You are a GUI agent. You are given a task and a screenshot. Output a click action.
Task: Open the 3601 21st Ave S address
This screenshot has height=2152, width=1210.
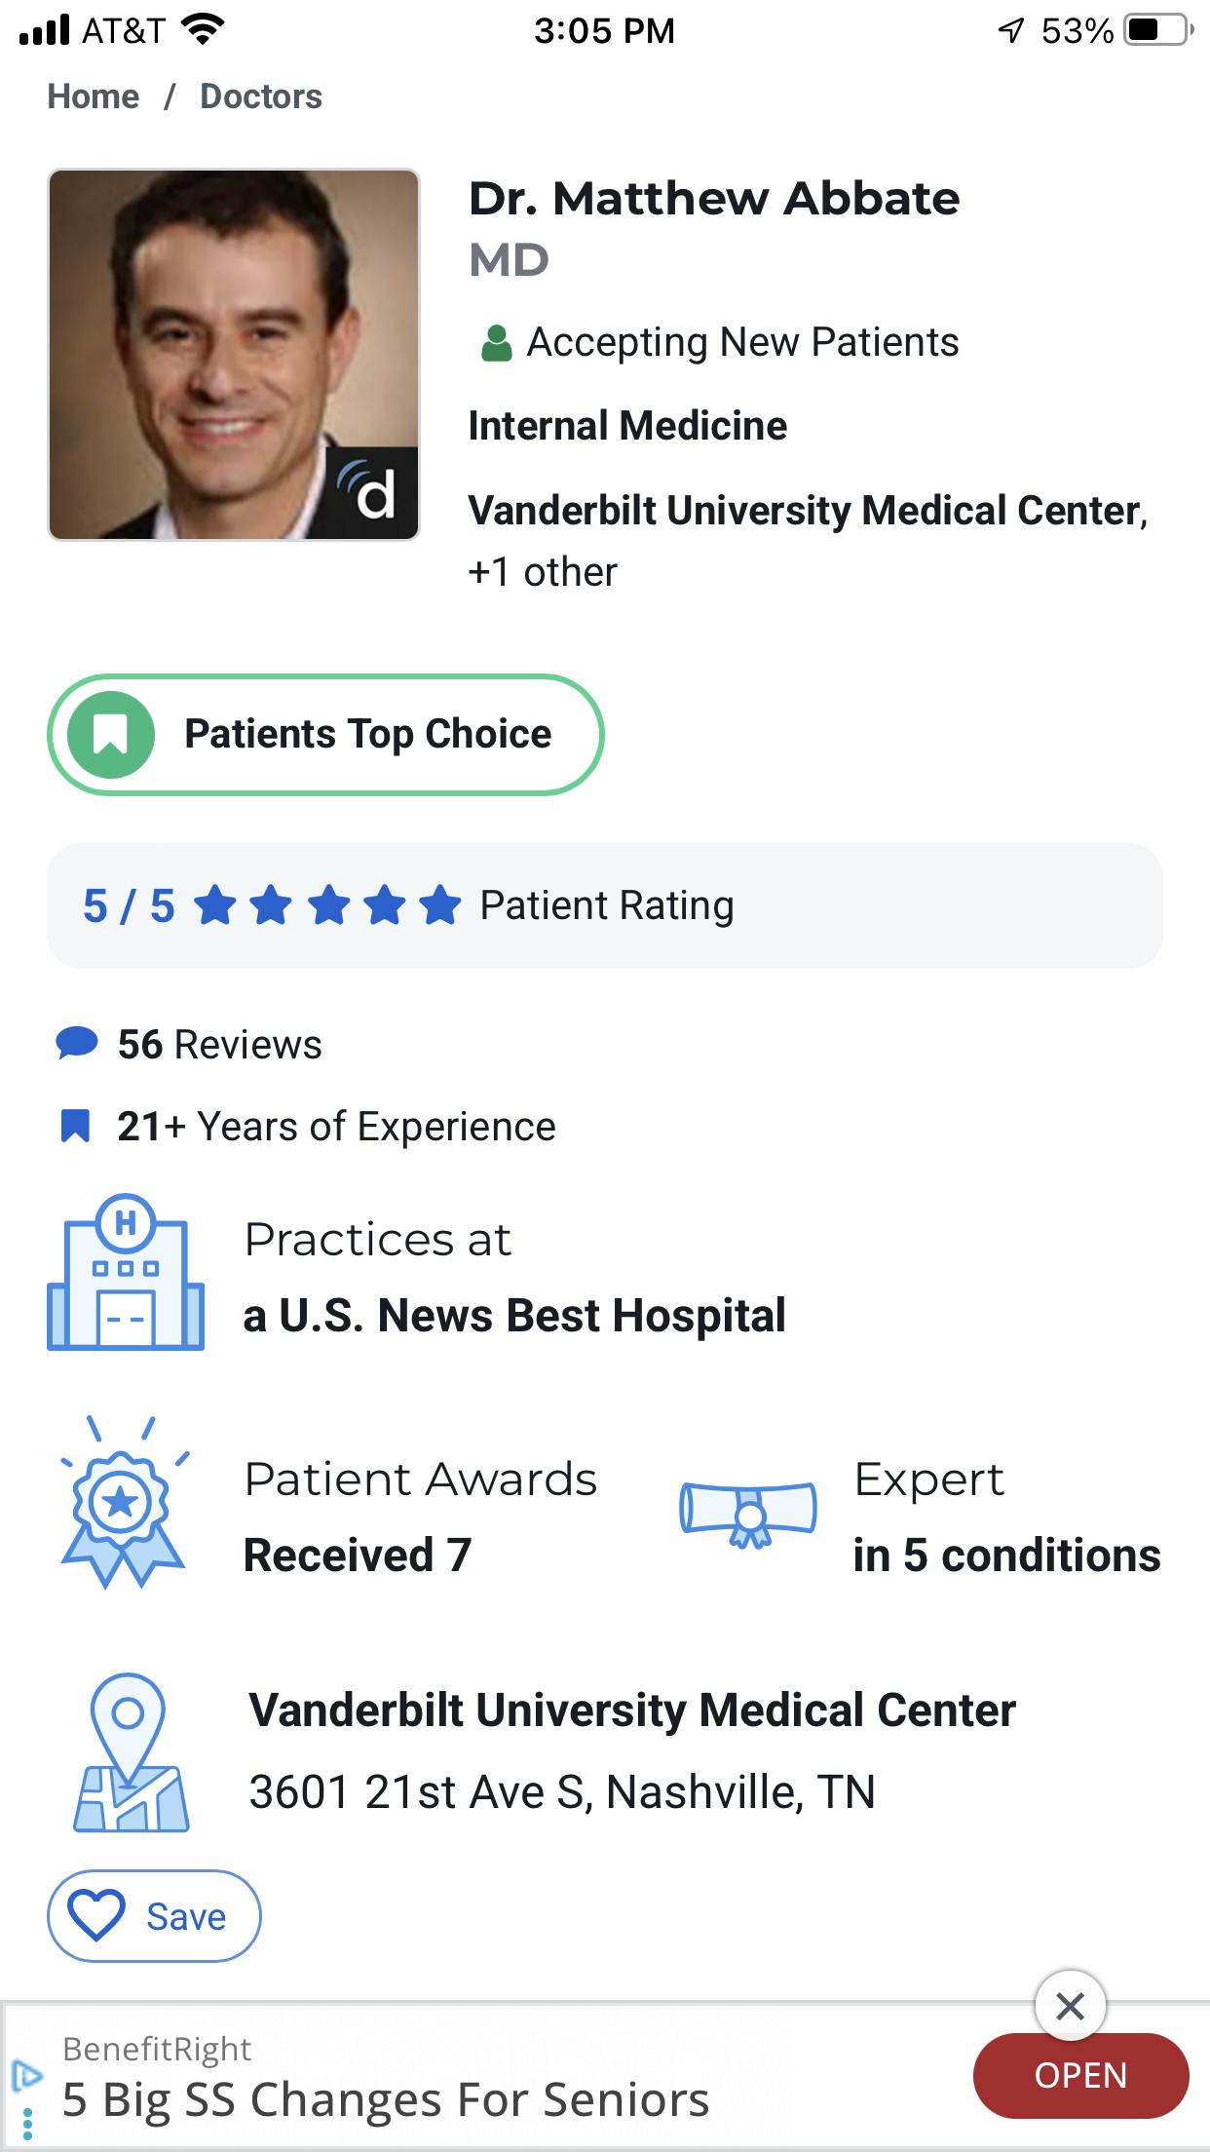tap(561, 1791)
